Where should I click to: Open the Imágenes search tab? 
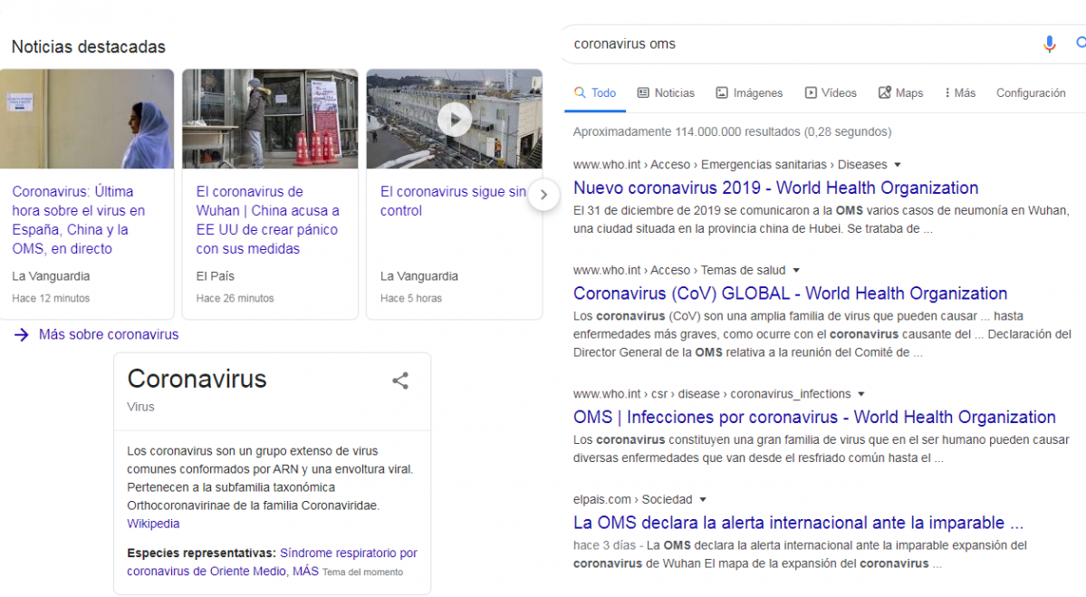point(749,92)
